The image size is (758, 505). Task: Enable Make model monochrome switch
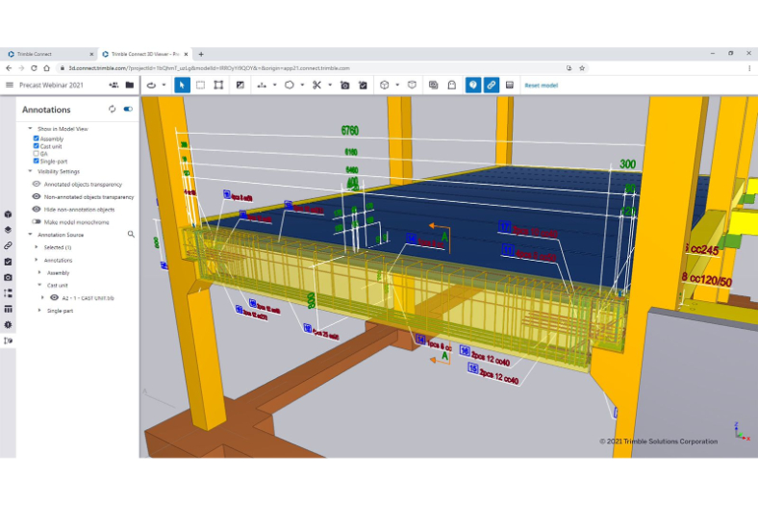pos(37,222)
